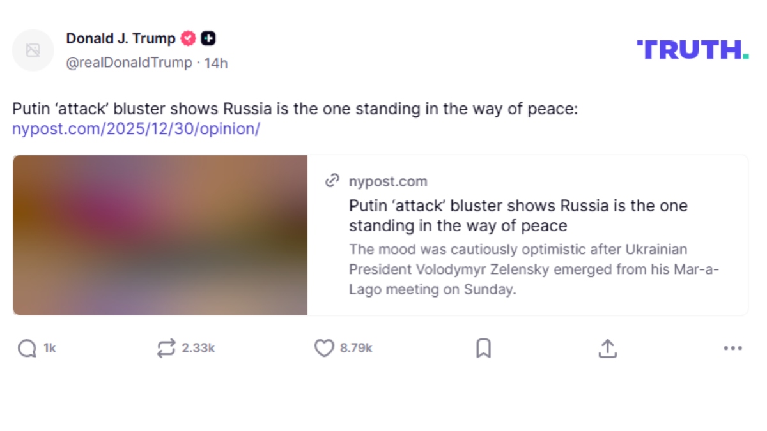The image size is (767, 431).
Task: Click the reply comment bubble icon
Action: pyautogui.click(x=27, y=349)
